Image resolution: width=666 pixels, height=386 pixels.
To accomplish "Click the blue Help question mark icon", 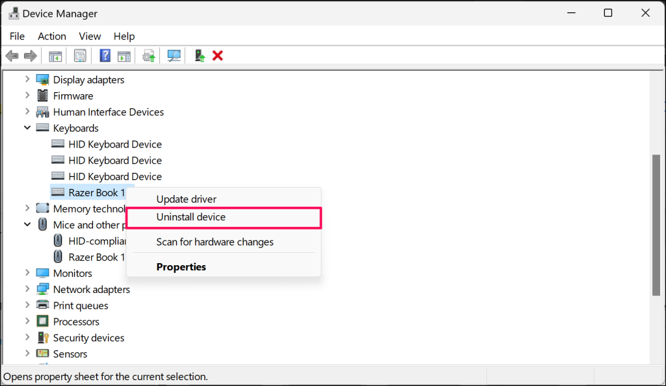I will [x=105, y=56].
